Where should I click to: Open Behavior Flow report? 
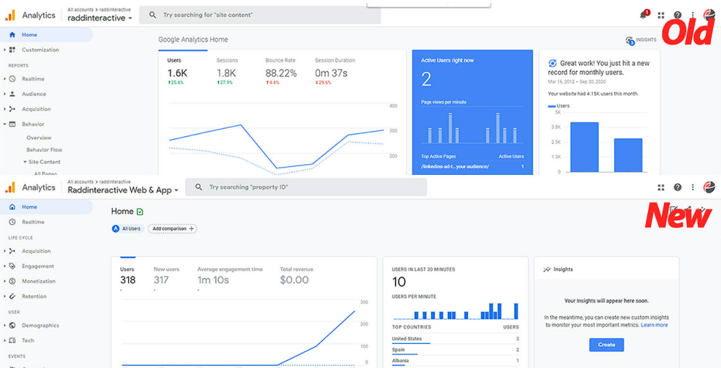click(44, 150)
